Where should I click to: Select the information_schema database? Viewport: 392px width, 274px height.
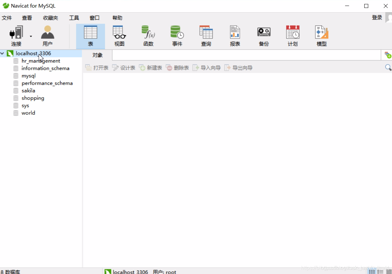point(46,68)
